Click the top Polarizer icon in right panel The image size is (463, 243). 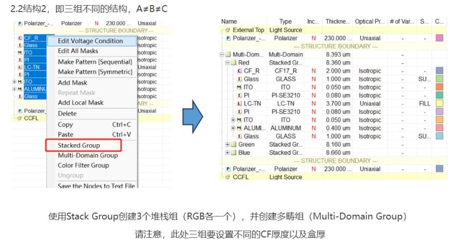point(228,38)
